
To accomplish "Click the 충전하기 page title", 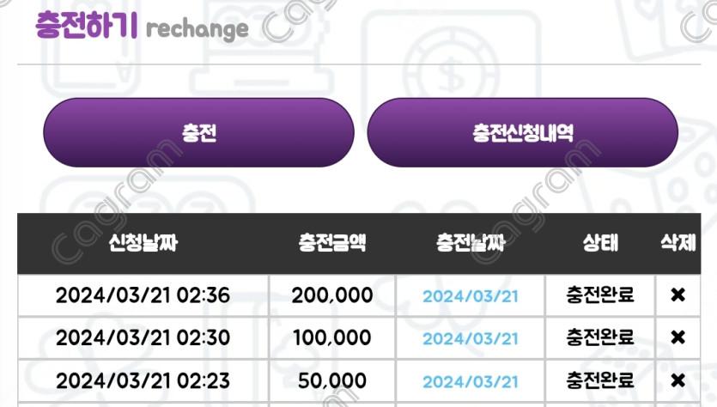I will tap(86, 26).
